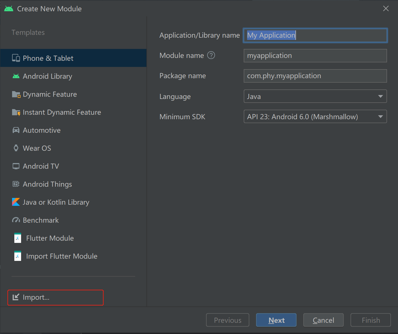Click the Package name label
This screenshot has width=398, height=334.
[183, 76]
